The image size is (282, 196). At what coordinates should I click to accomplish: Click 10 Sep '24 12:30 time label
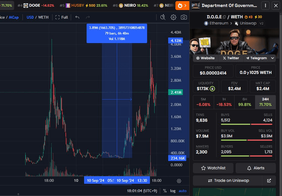coord(132,180)
